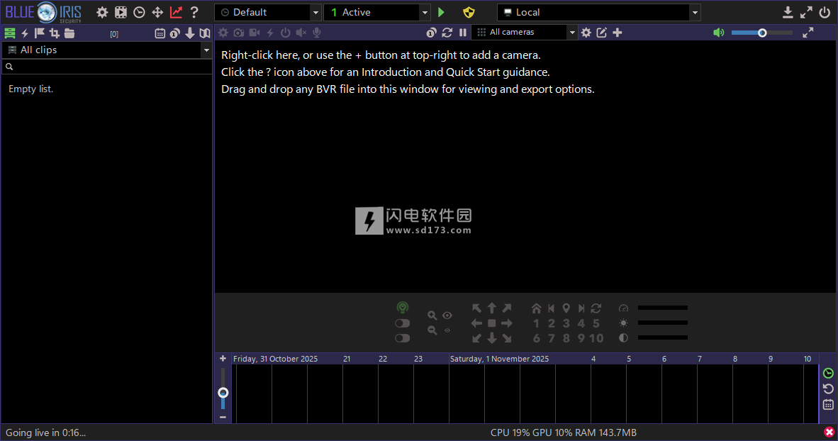
Task: Add a camera with the plus icon
Action: [x=618, y=33]
